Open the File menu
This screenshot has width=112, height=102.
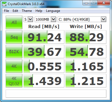click(6, 11)
